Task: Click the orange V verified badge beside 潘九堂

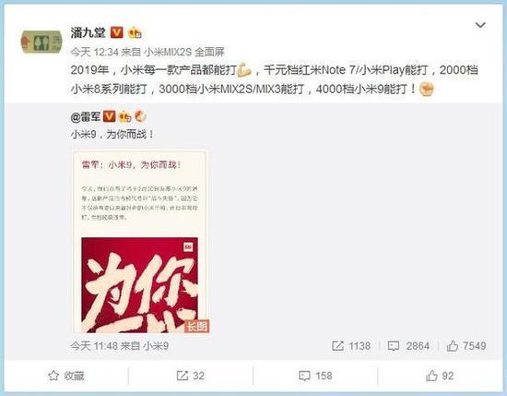Action: [x=117, y=32]
